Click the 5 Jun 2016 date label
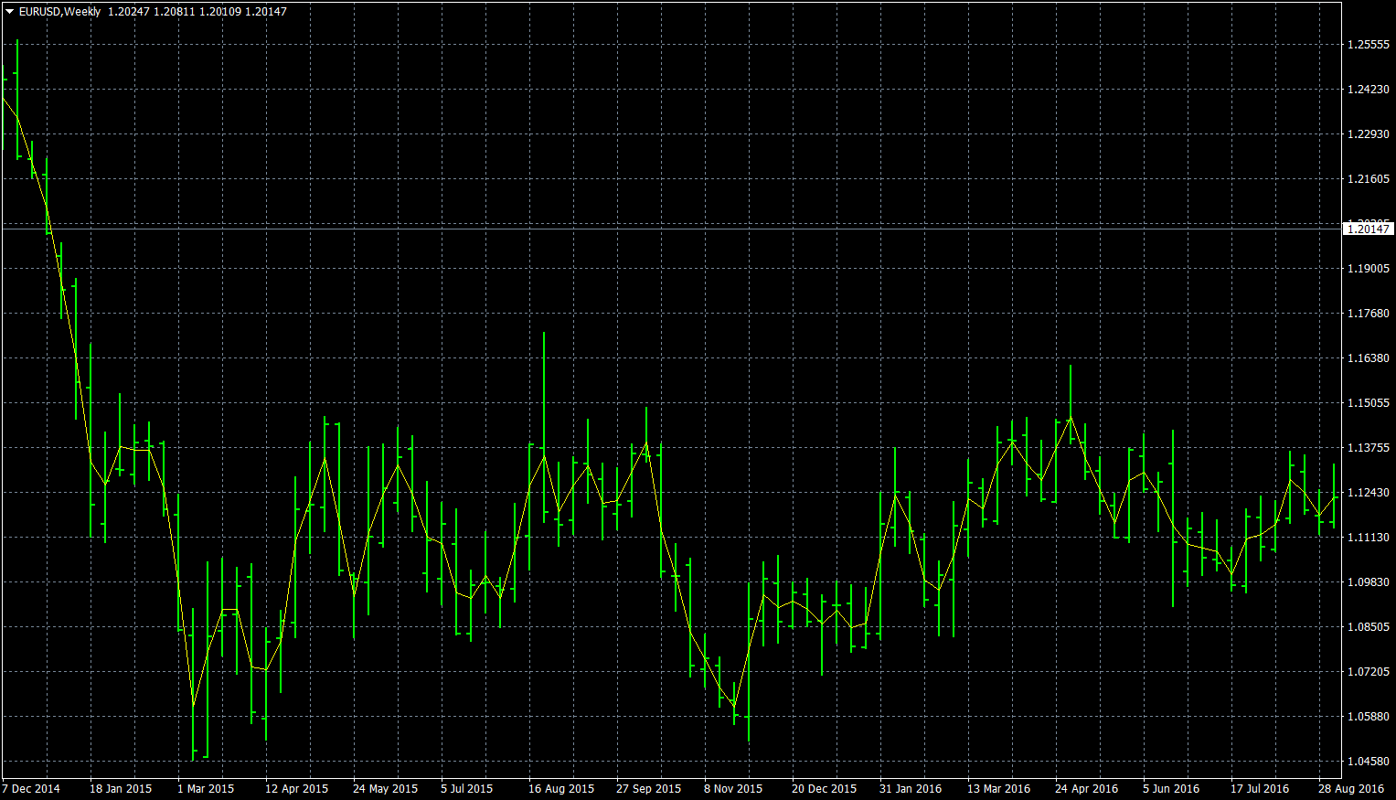The width and height of the screenshot is (1396, 800). point(1171,788)
